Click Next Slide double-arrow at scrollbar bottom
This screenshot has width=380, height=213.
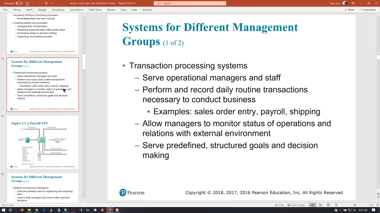[x=378, y=197]
